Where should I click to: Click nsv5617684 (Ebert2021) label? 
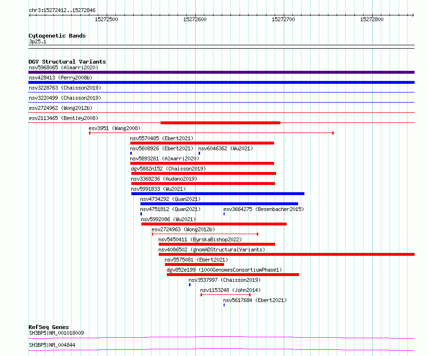coord(255,300)
